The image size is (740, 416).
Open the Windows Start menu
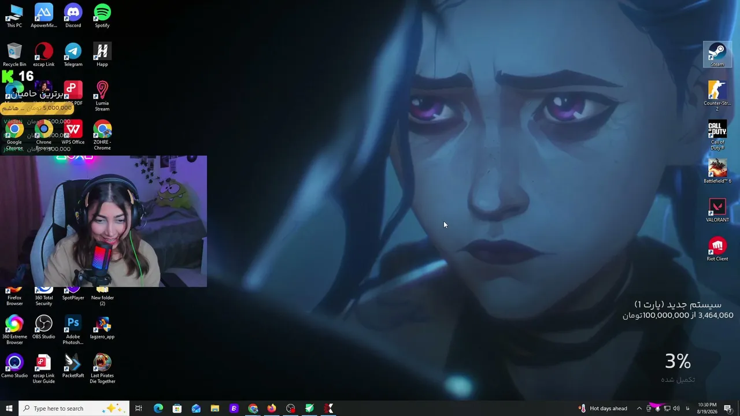click(9, 408)
